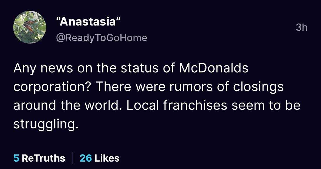
Task: Open the butterfly profile avatar
Action: point(30,27)
